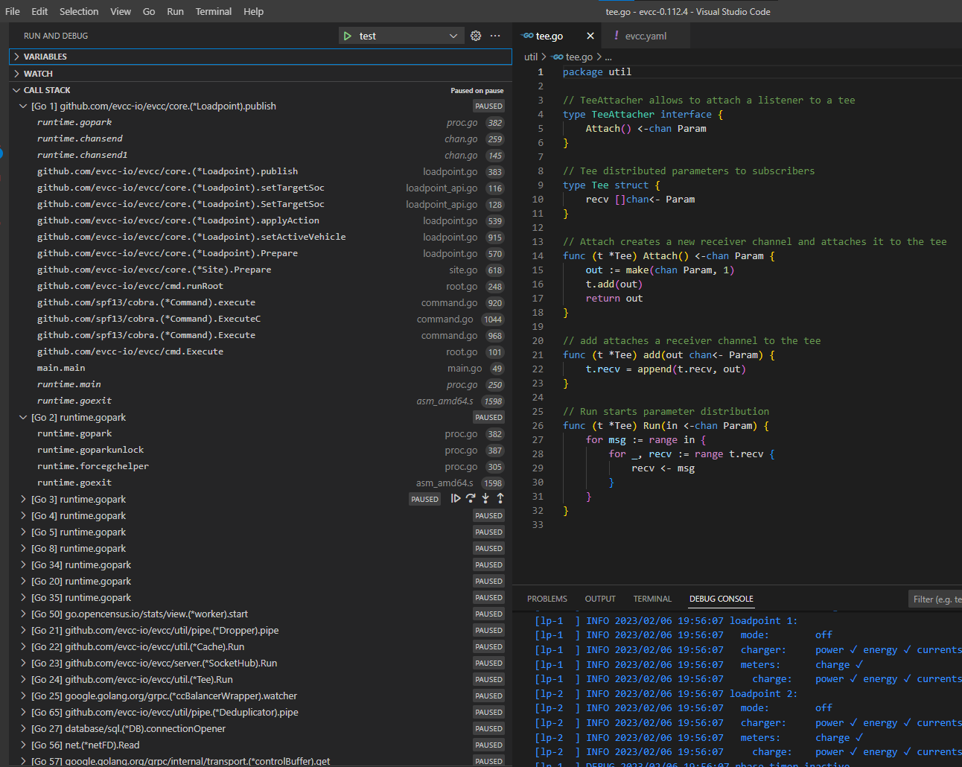The height and width of the screenshot is (767, 962).
Task: Open more debug actions menu
Action: (x=495, y=35)
